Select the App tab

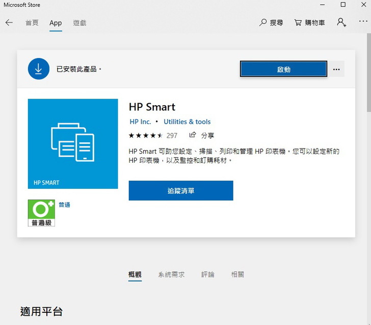56,23
